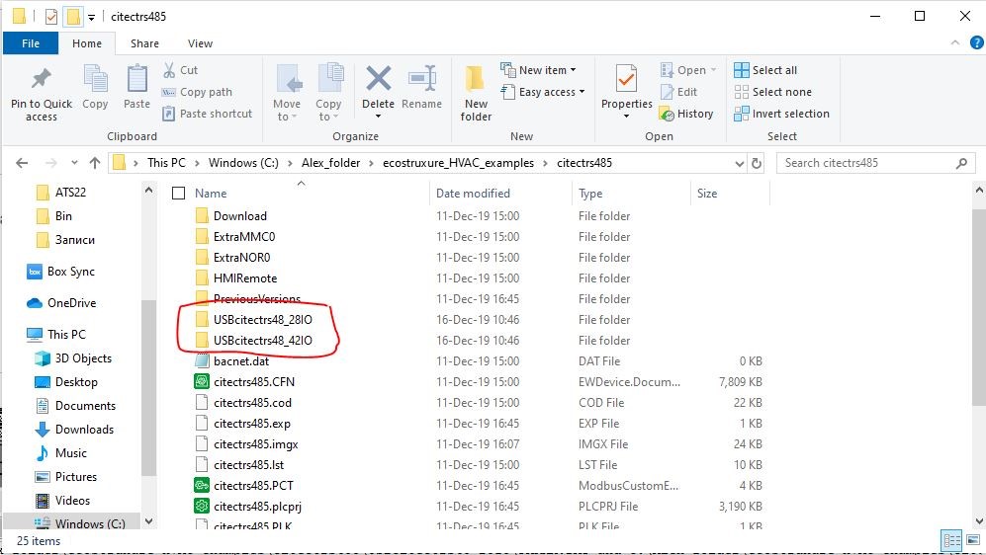Open the Properties dropdown arrow
Screen dimensions: 986x555
pyautogui.click(x=626, y=117)
